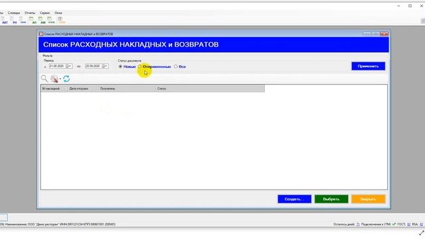Click the magnifier search icon
425x239 pixels.
(44, 78)
